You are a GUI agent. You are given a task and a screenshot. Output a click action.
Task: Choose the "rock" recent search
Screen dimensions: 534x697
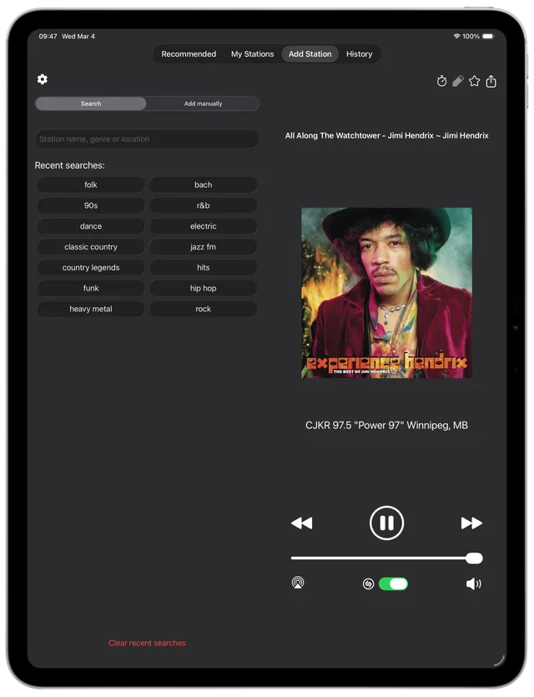coord(203,309)
